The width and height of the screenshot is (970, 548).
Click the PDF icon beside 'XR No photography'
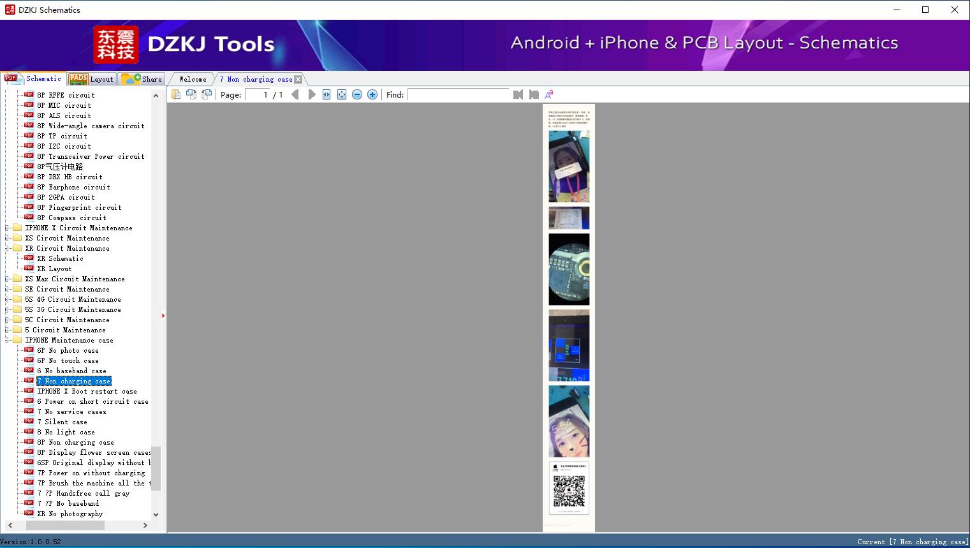(29, 513)
